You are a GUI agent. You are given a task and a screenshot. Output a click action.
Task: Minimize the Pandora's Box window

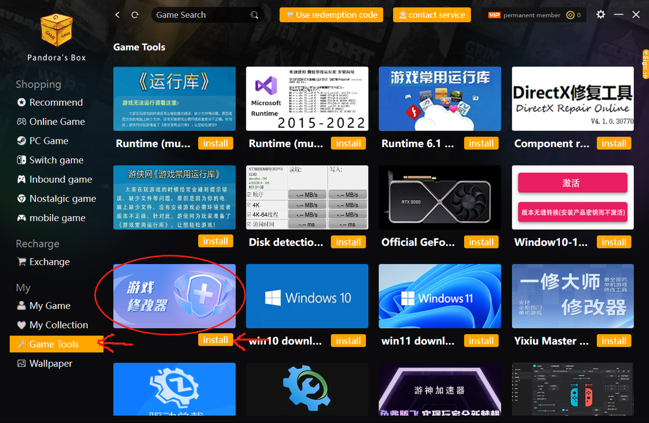[619, 15]
